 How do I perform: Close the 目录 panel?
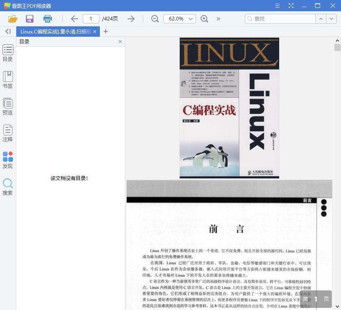click(120, 41)
